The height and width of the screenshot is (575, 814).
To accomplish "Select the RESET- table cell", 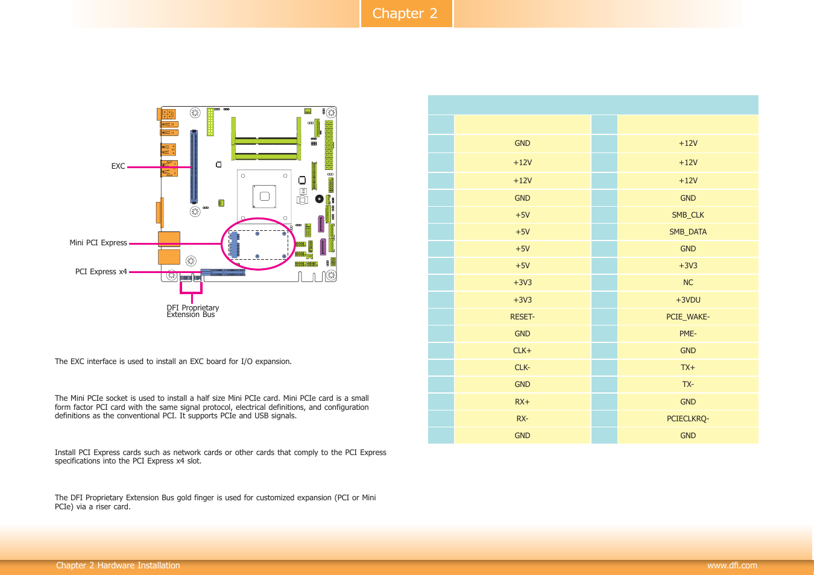I will [x=522, y=317].
